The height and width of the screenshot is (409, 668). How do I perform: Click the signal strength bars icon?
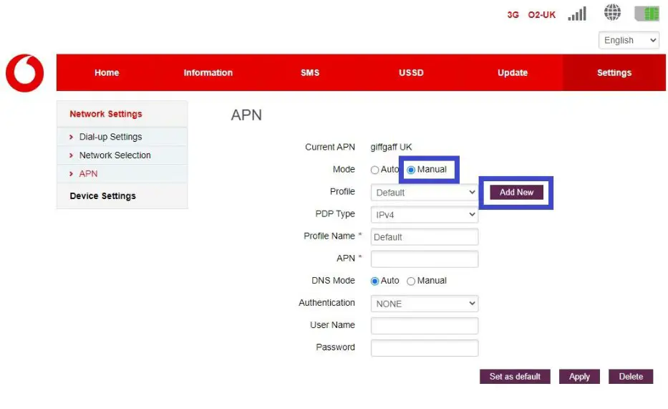(x=576, y=14)
